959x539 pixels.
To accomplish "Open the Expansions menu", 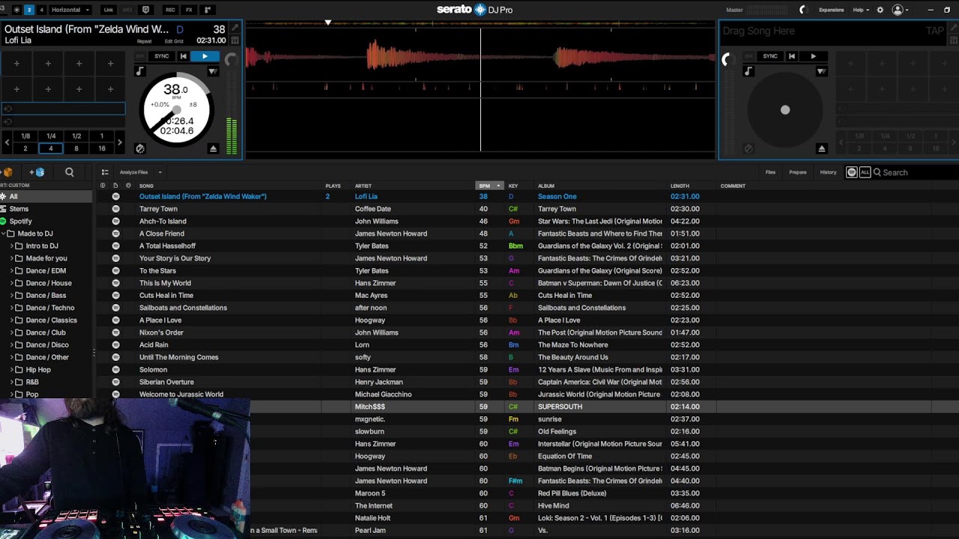I will (832, 10).
